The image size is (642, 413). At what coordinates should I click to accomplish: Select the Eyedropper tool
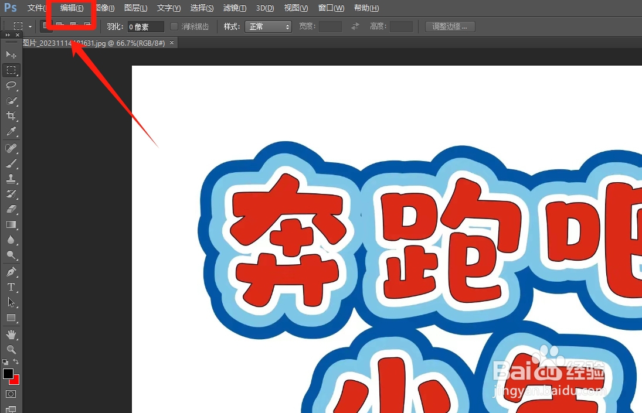click(x=11, y=131)
